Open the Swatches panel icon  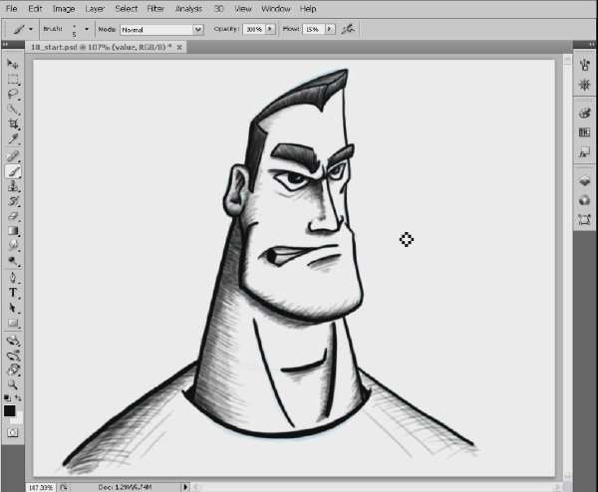pyautogui.click(x=584, y=132)
